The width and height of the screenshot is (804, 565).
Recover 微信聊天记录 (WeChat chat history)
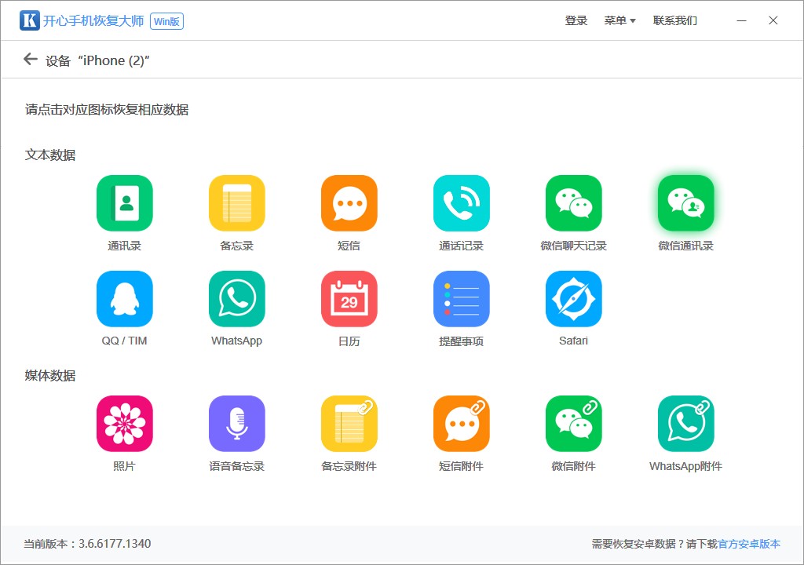pyautogui.click(x=573, y=202)
